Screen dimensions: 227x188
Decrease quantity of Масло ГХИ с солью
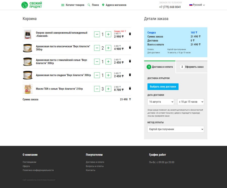coord(97,89)
